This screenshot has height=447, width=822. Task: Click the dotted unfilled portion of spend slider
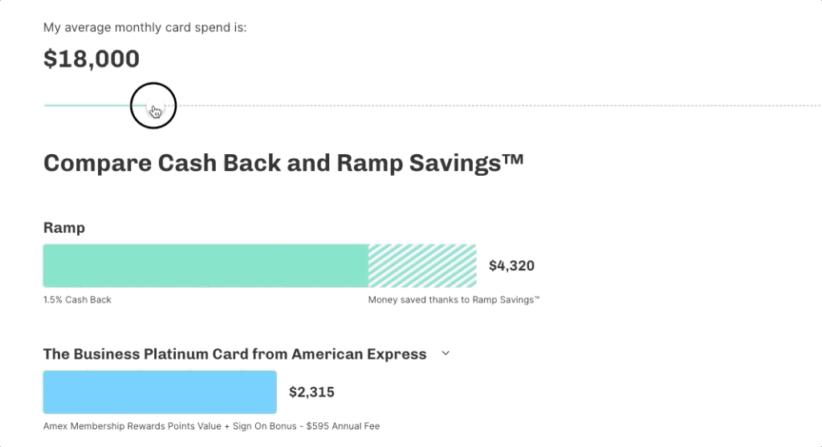pyautogui.click(x=498, y=105)
